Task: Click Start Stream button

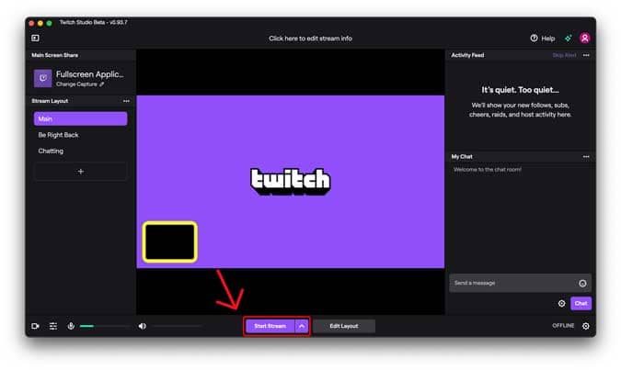Action: click(x=270, y=326)
